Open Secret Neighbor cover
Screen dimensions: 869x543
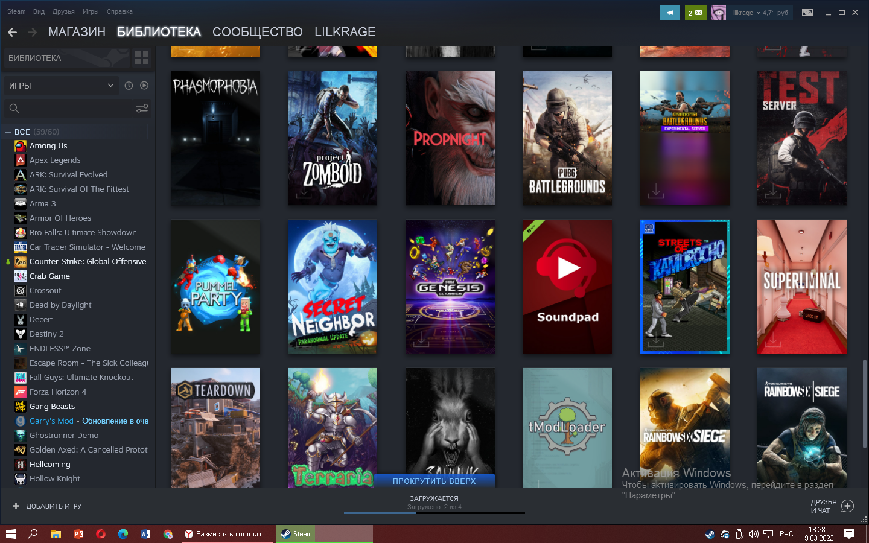click(333, 287)
